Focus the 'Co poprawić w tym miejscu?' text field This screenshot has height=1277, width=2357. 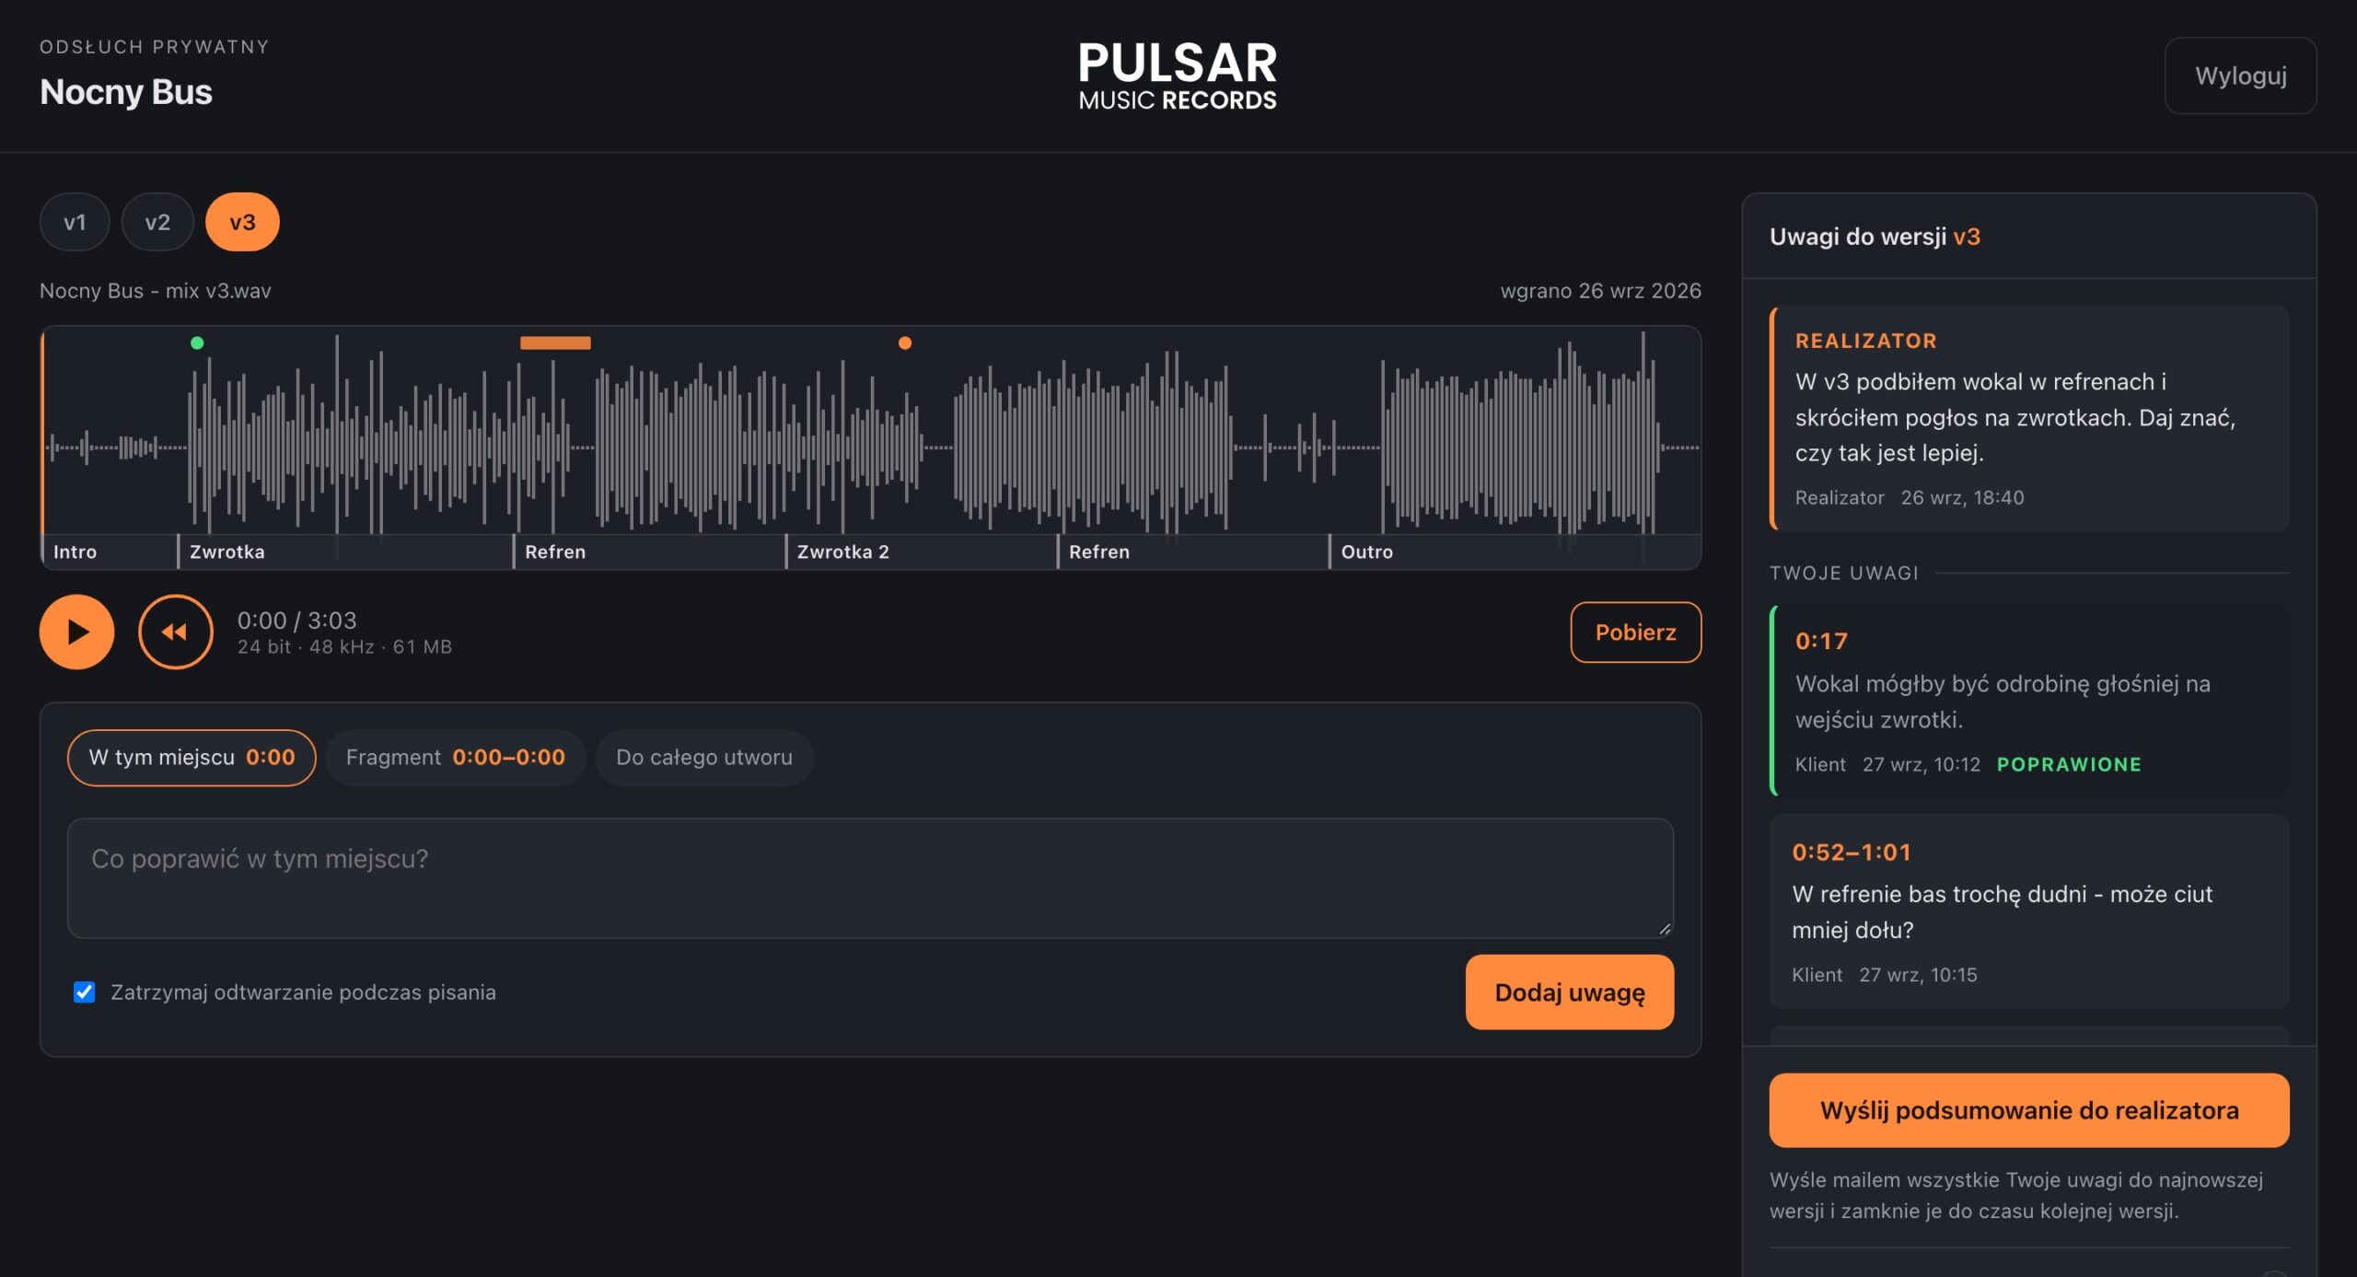tap(870, 878)
